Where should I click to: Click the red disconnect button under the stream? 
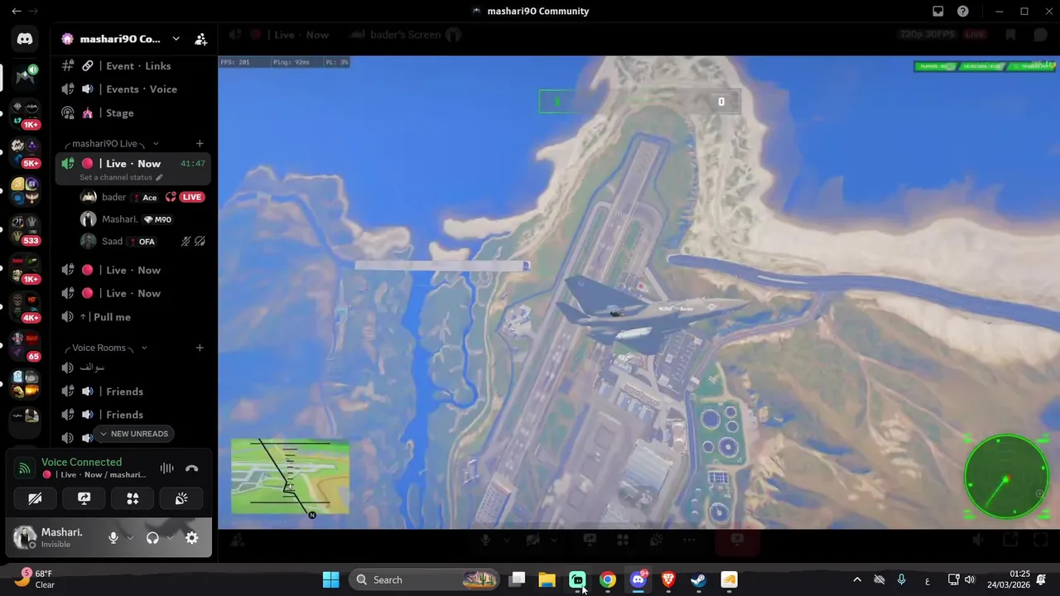[737, 540]
